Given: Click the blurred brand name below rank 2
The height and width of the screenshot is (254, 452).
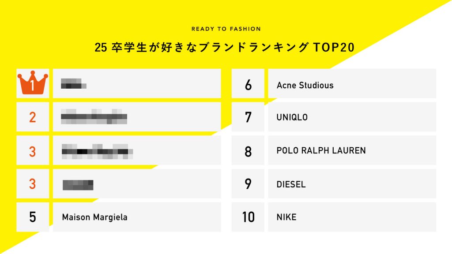Looking at the screenshot, I should click(97, 151).
